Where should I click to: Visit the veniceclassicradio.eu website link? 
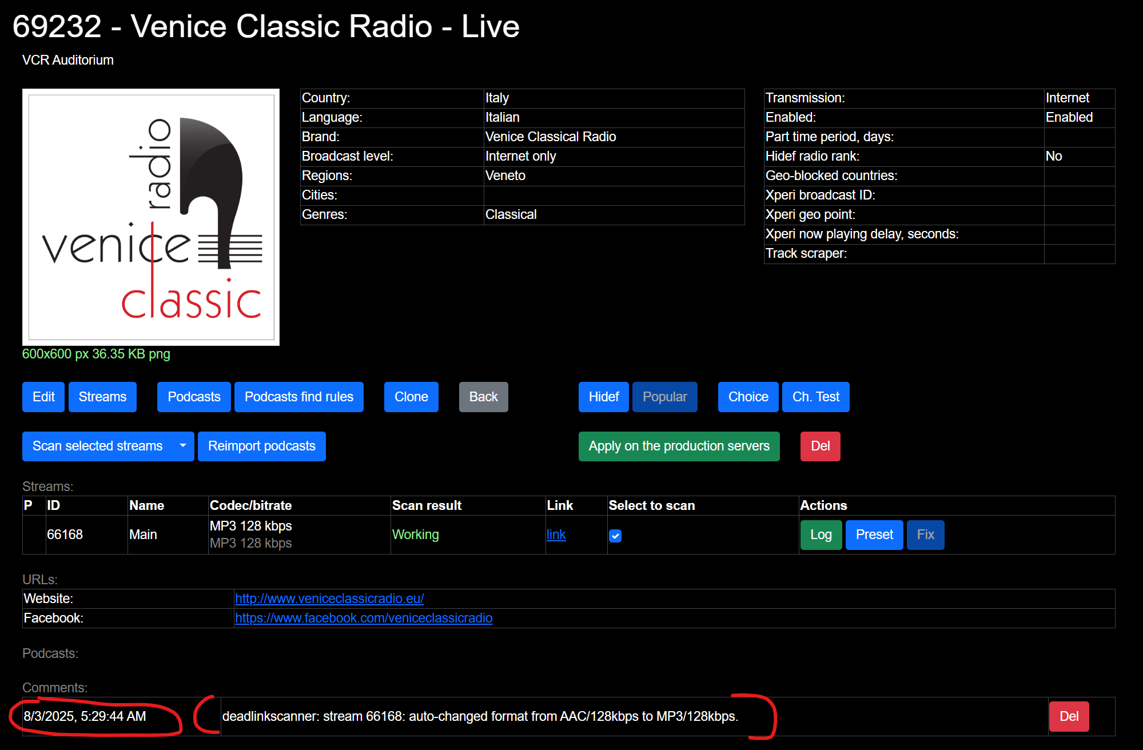click(x=329, y=599)
